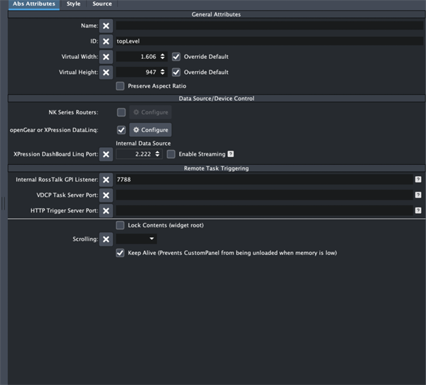This screenshot has height=385, width=426.
Task: Enable the NK Series Routers checkbox
Action: click(x=121, y=112)
